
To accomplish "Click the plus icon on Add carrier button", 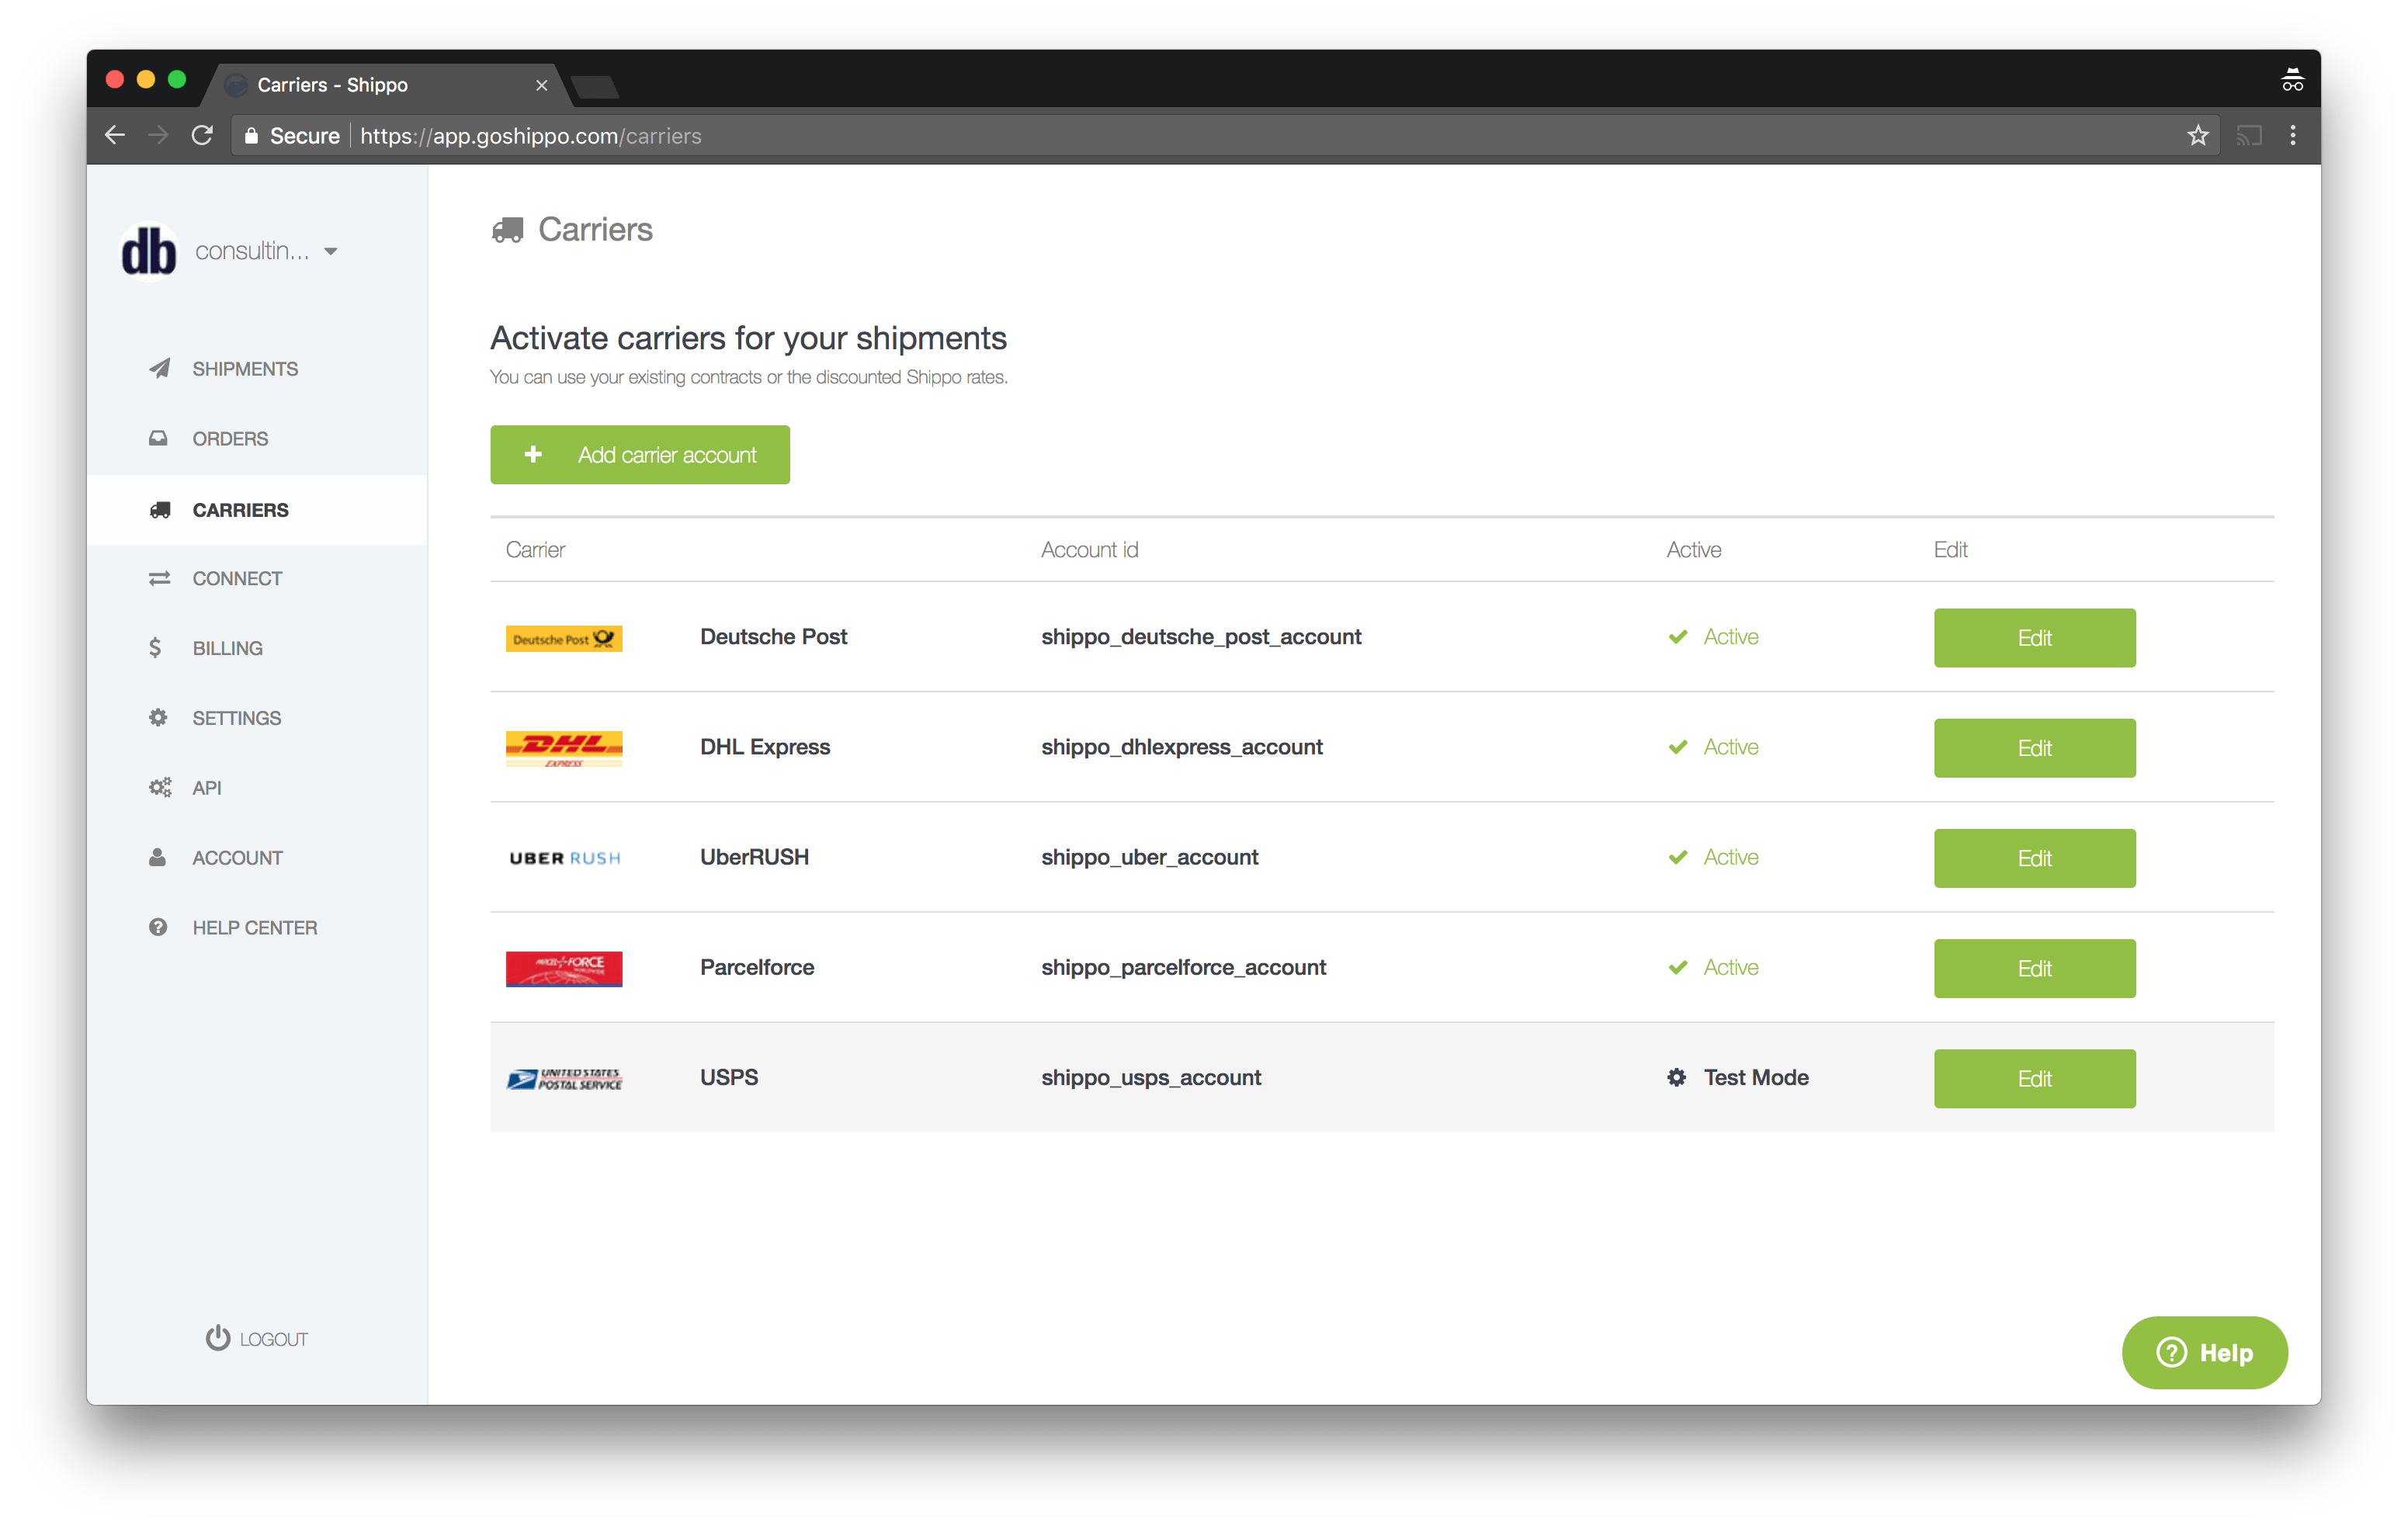I will [x=533, y=455].
